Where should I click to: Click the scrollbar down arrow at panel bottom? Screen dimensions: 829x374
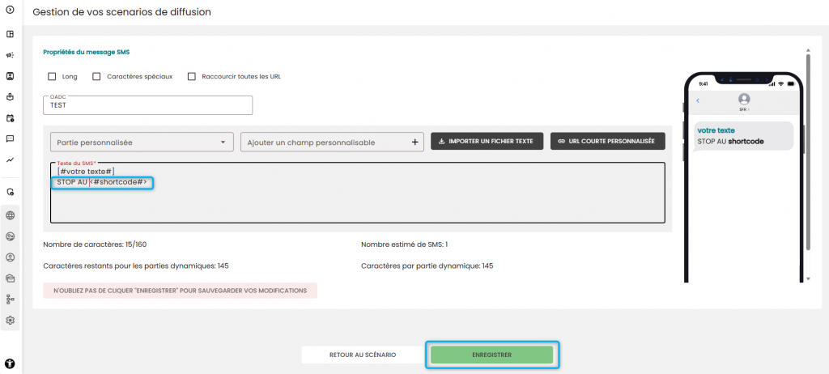click(807, 278)
